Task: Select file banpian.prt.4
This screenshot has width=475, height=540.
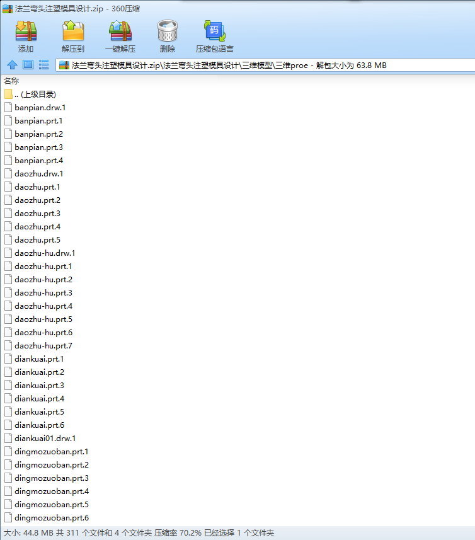Action: (34, 161)
